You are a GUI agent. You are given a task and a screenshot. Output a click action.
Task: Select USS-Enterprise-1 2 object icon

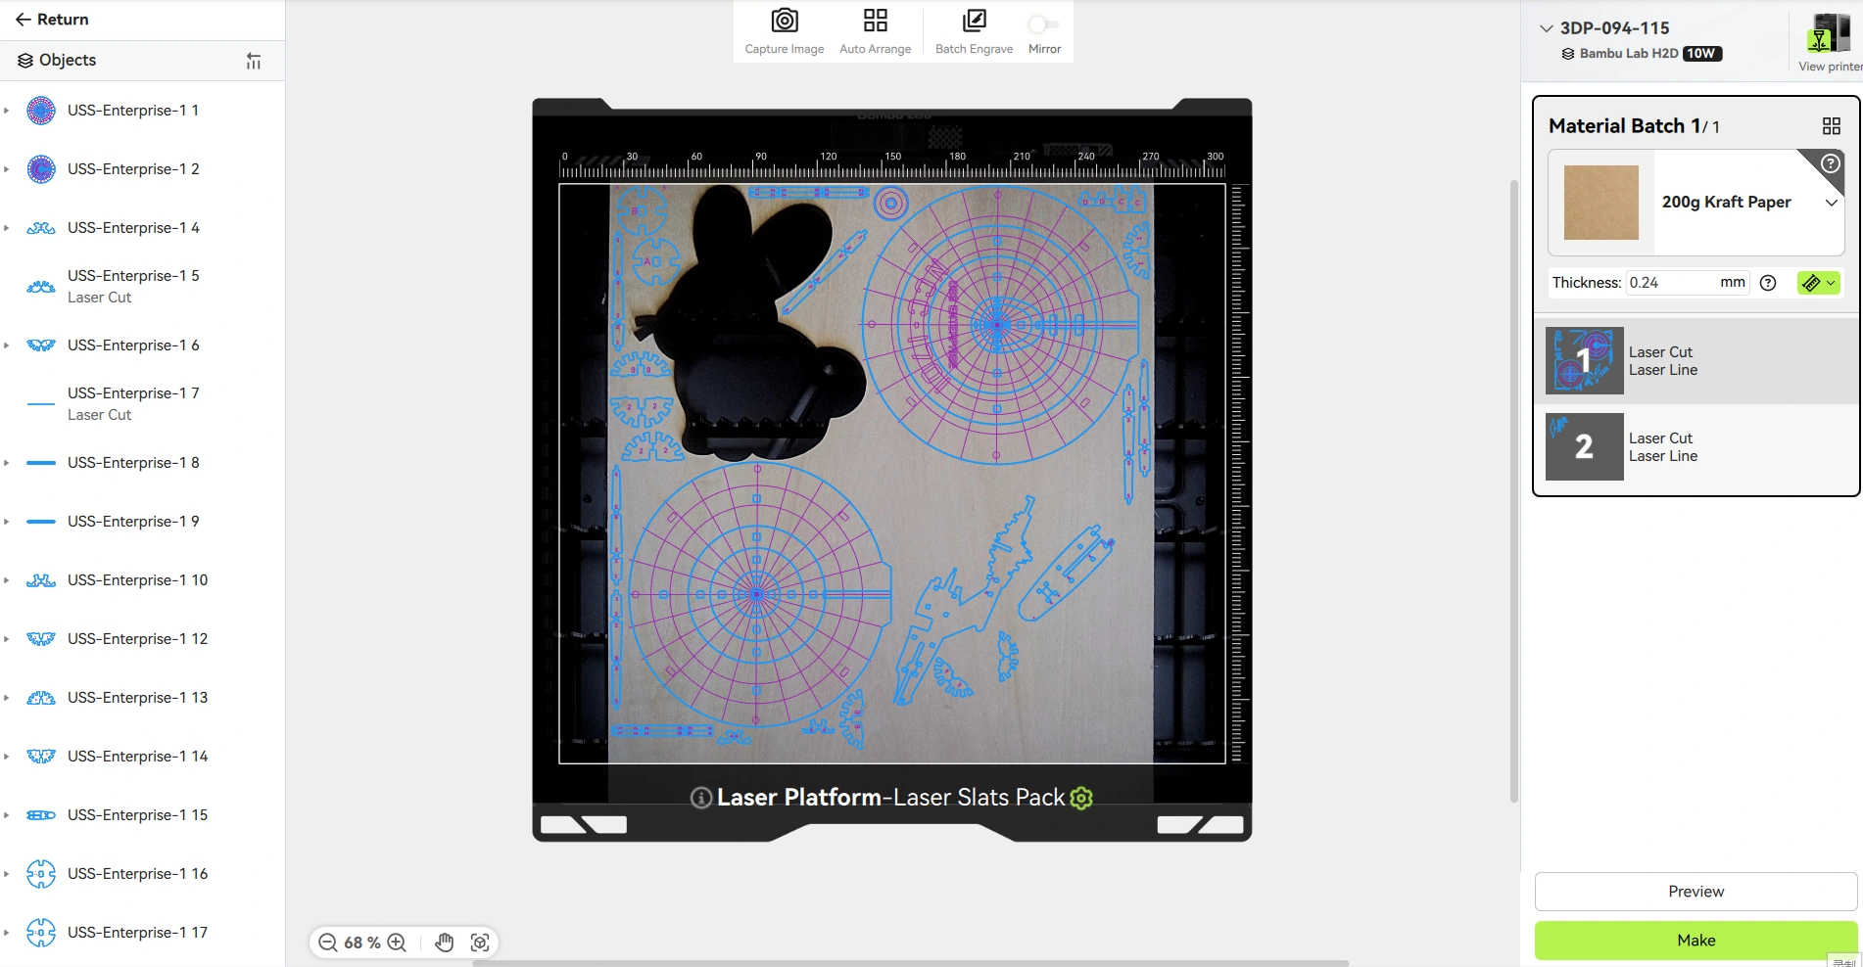41,169
